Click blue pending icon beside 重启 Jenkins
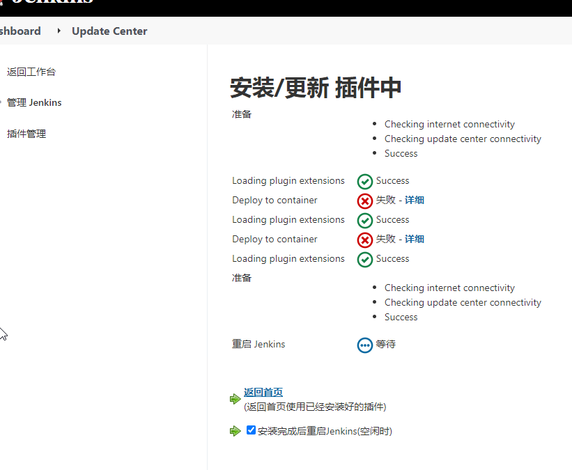572x470 pixels. (365, 345)
